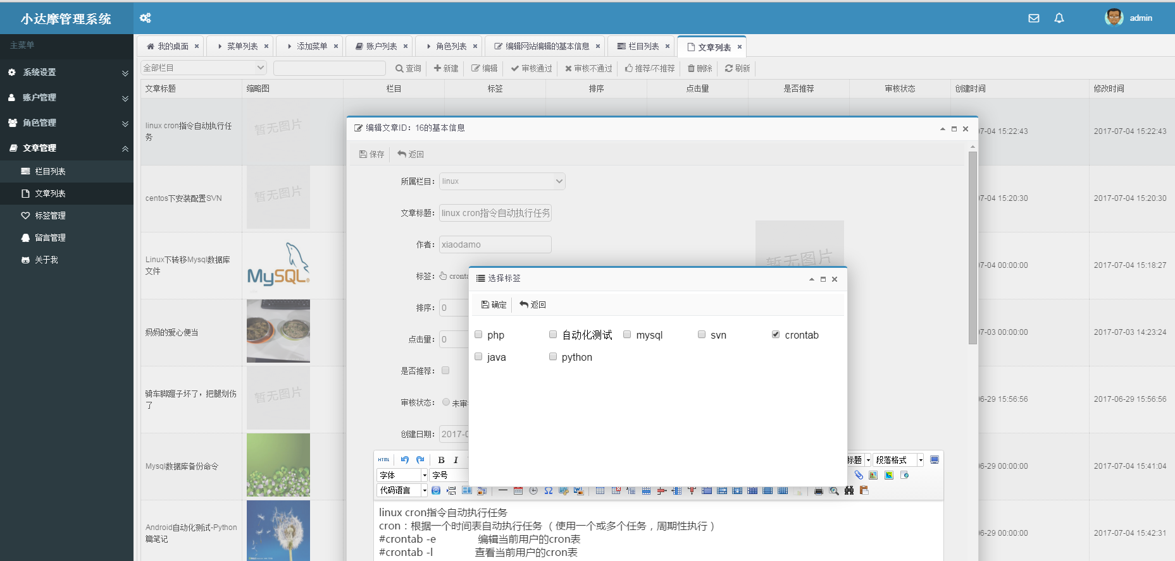1175x561 pixels.
Task: Open the 字体 font dropdown
Action: (x=402, y=475)
